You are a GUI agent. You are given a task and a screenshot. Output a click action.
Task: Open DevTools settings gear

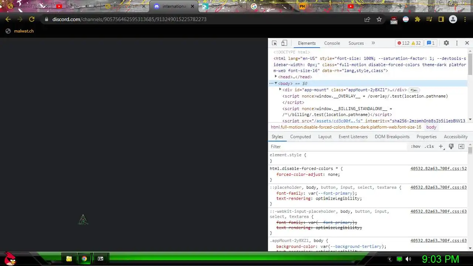click(x=446, y=43)
